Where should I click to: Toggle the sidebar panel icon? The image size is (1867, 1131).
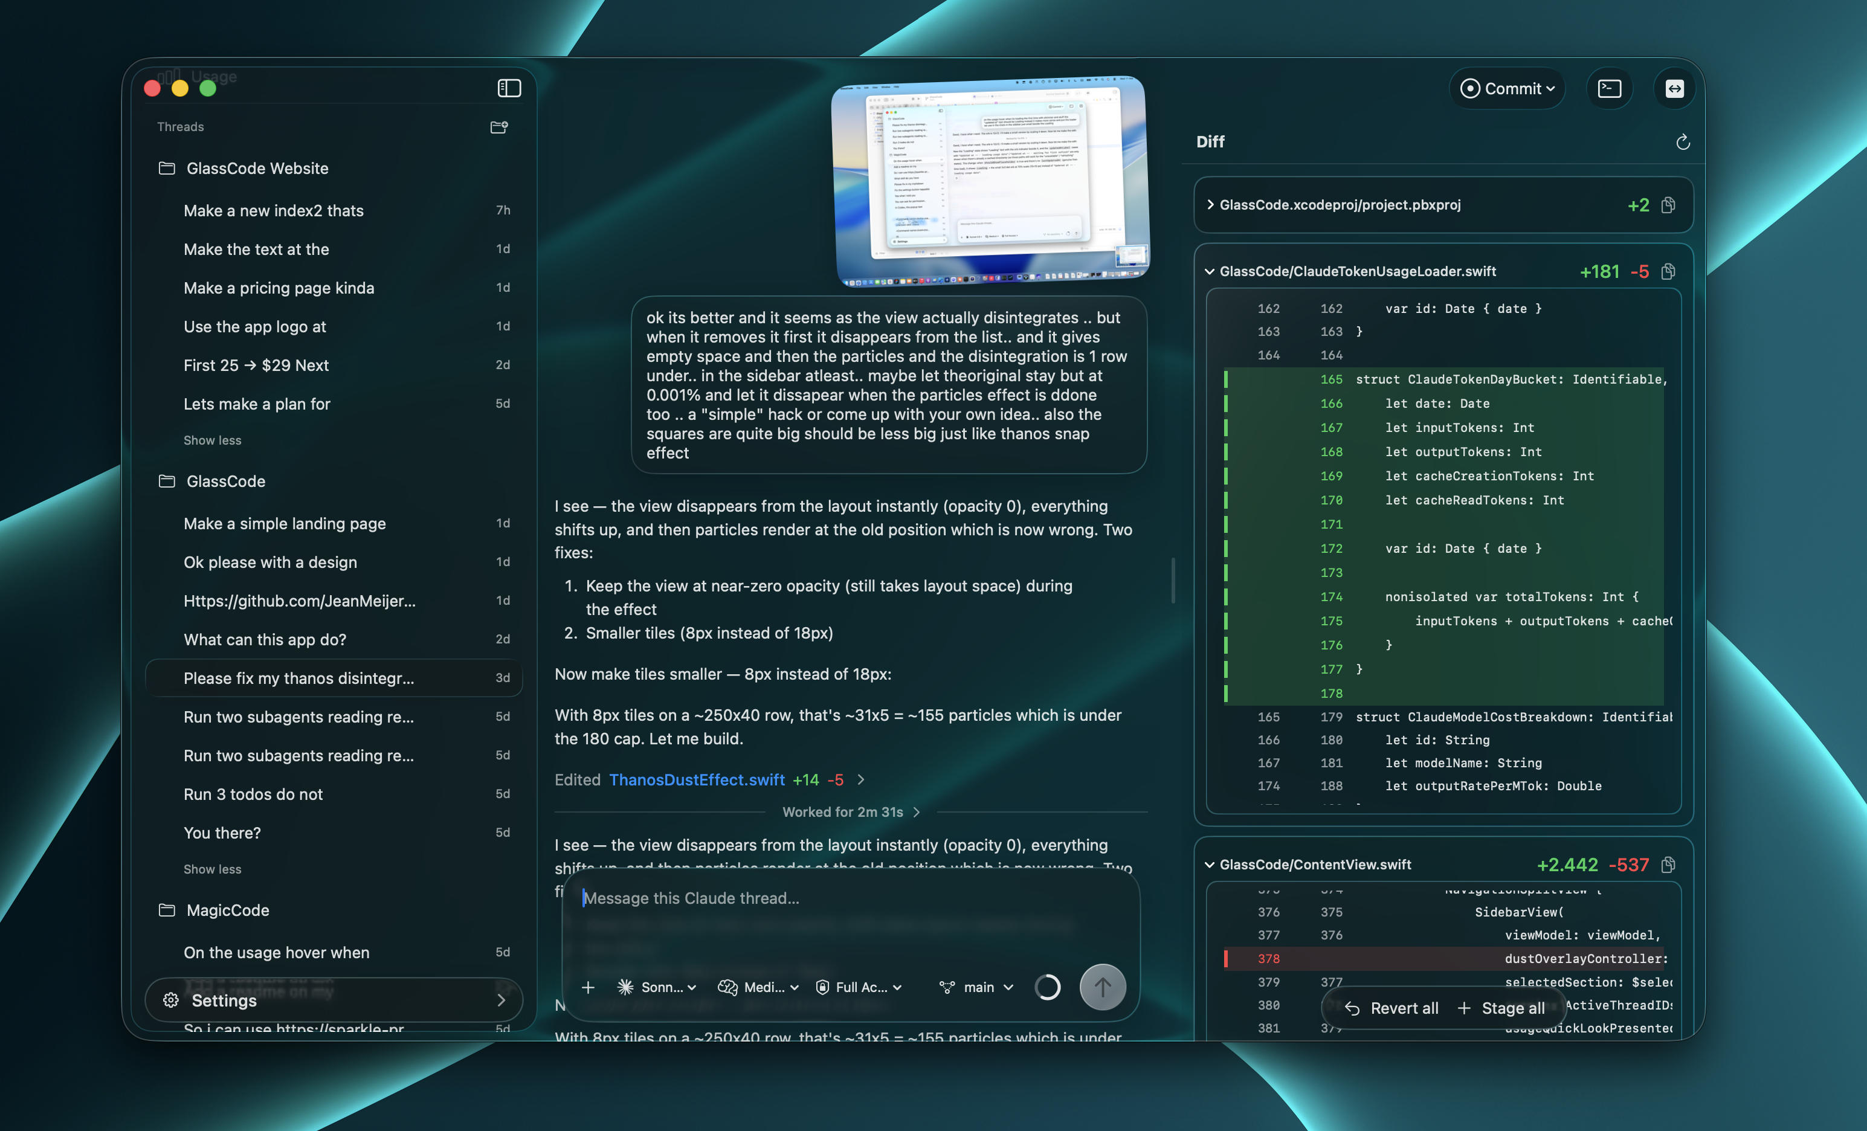tap(508, 88)
